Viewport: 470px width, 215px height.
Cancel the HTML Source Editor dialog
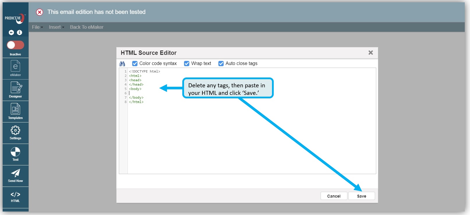tap(334, 196)
